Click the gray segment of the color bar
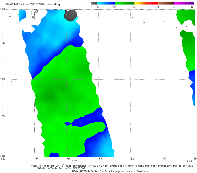The height and width of the screenshot is (173, 197). point(94,3)
